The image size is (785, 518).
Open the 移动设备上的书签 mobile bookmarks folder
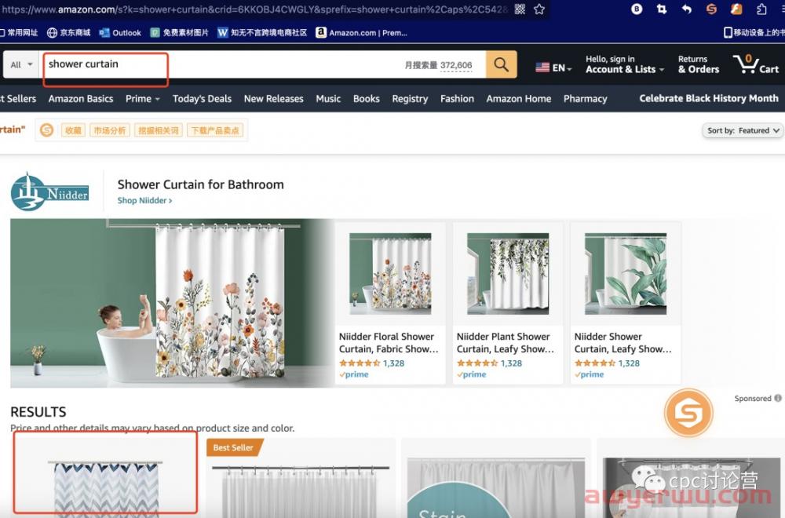click(754, 32)
